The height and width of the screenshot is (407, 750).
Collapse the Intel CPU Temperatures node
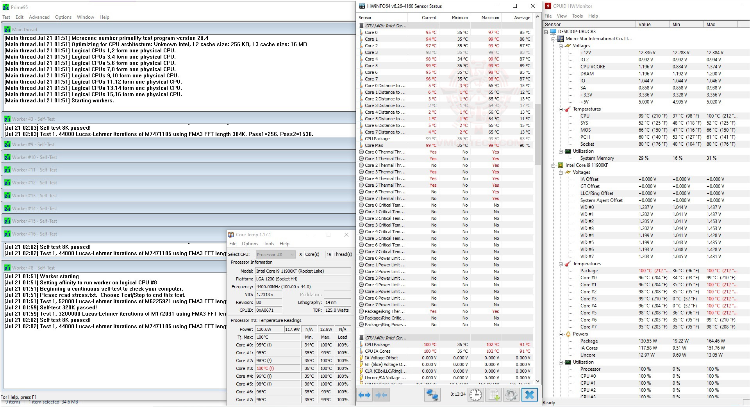coord(561,264)
